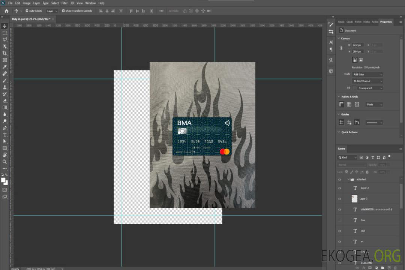Select the Crop tool
405x270 pixels.
[x=5, y=53]
